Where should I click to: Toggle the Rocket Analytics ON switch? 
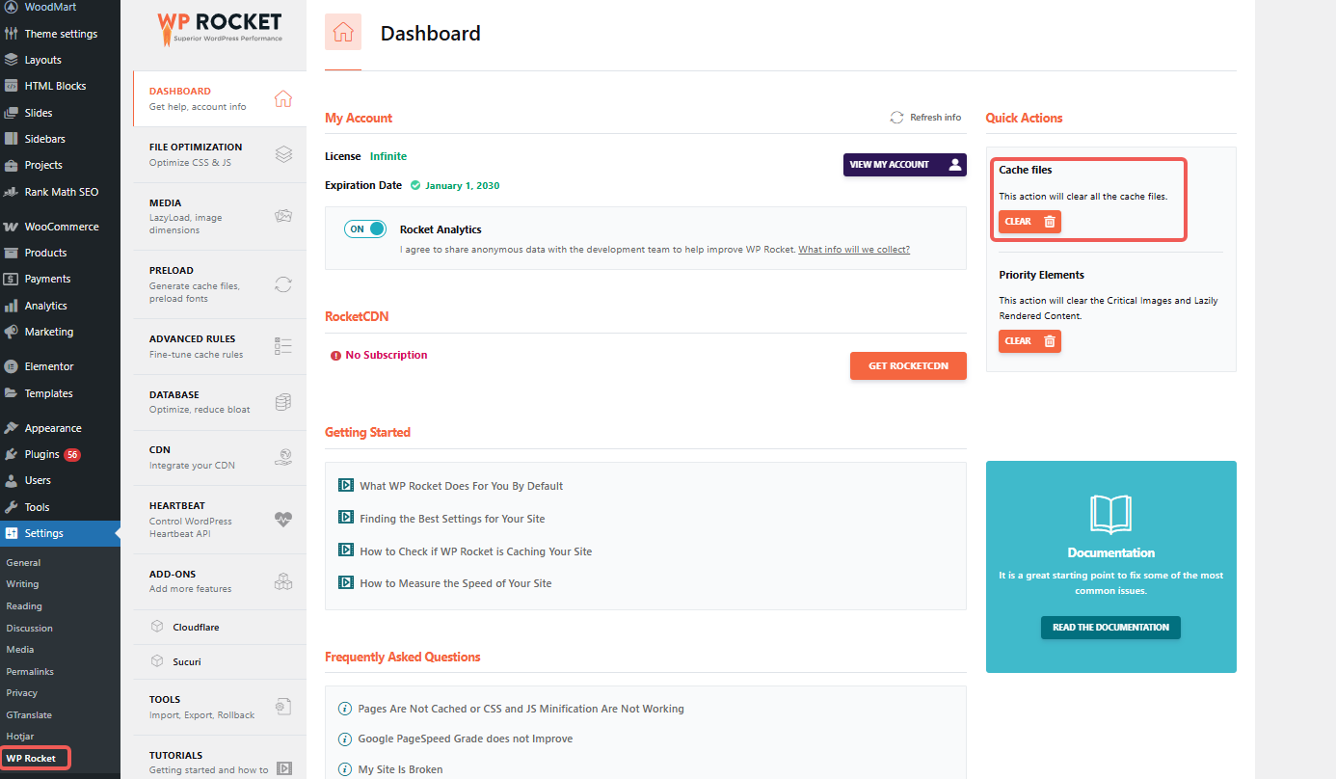(365, 229)
